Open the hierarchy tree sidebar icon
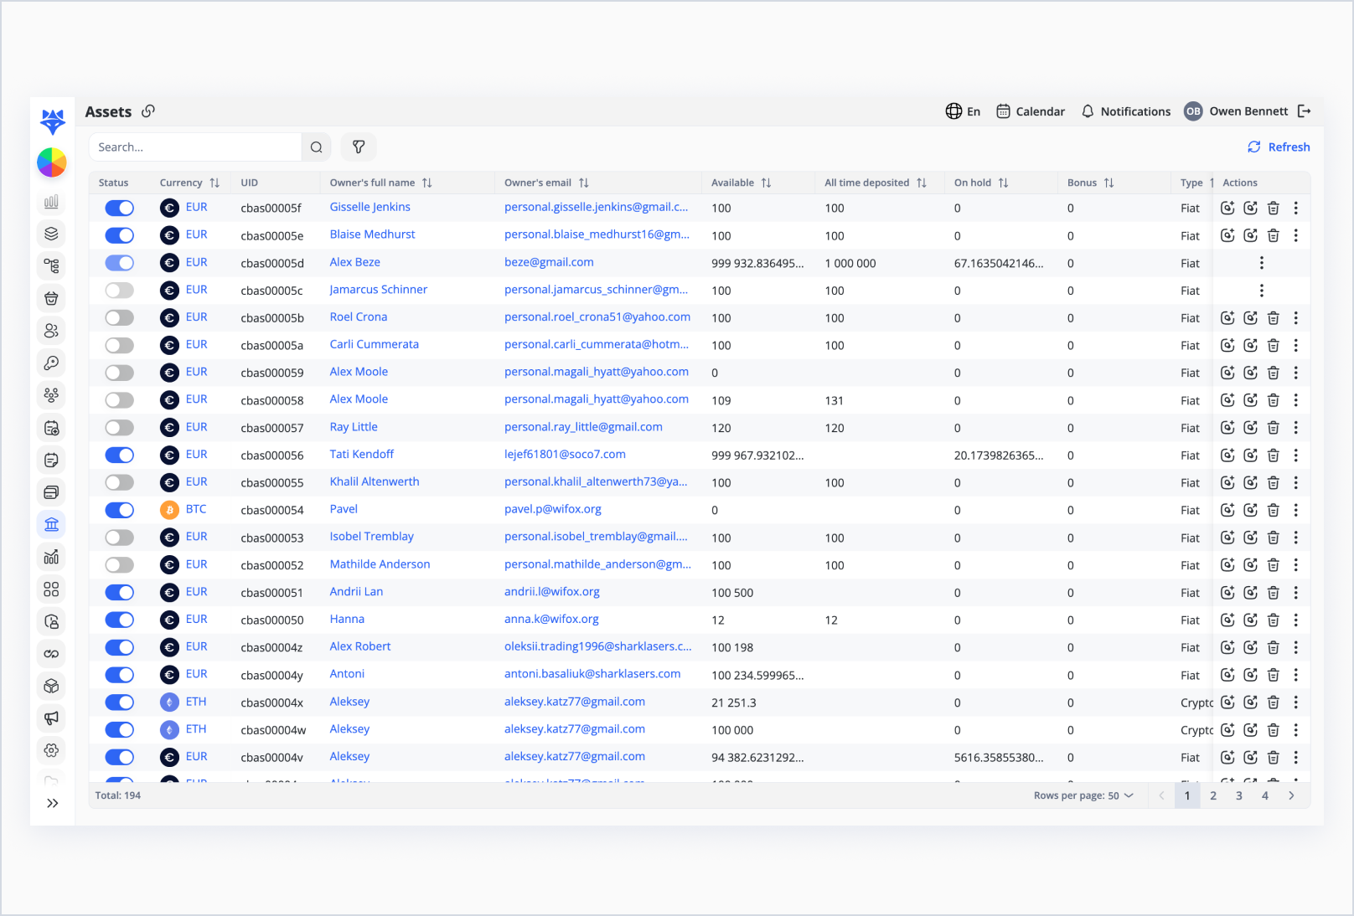The height and width of the screenshot is (916, 1354). click(51, 265)
